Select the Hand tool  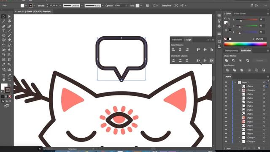pos(4,80)
